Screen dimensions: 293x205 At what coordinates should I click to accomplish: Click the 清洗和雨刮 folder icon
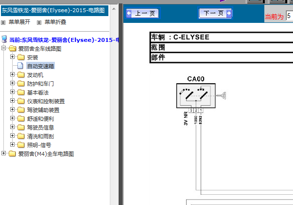(x=21, y=136)
